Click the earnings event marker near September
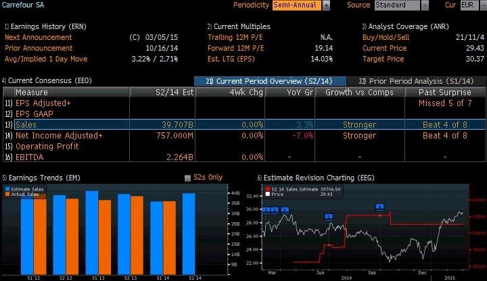 click(x=379, y=207)
